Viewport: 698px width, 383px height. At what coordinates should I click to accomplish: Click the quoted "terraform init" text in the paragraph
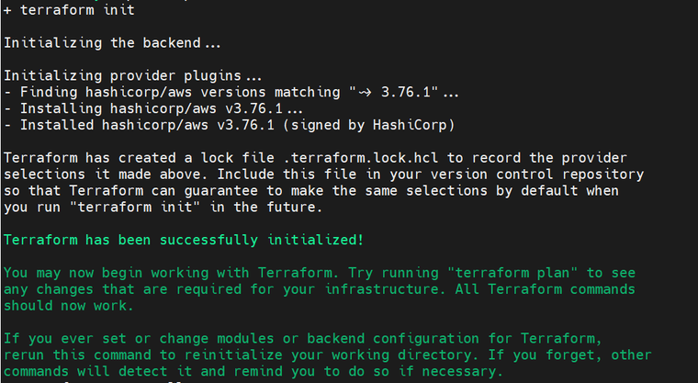tap(135, 207)
